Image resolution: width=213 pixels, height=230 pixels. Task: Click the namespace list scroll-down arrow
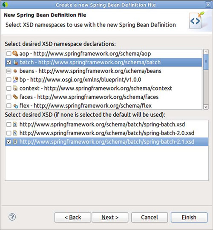click(206, 107)
